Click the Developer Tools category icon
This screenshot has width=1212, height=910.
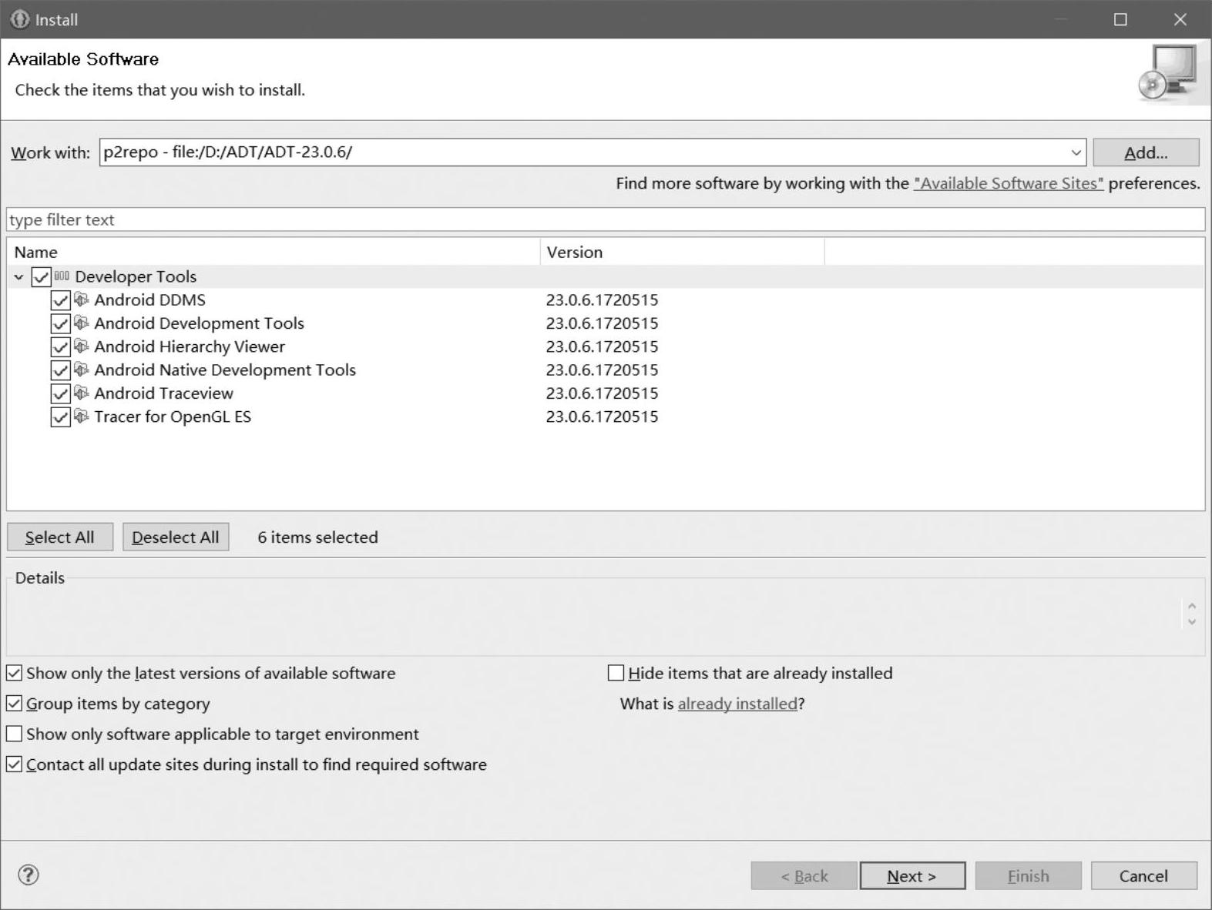pos(62,276)
